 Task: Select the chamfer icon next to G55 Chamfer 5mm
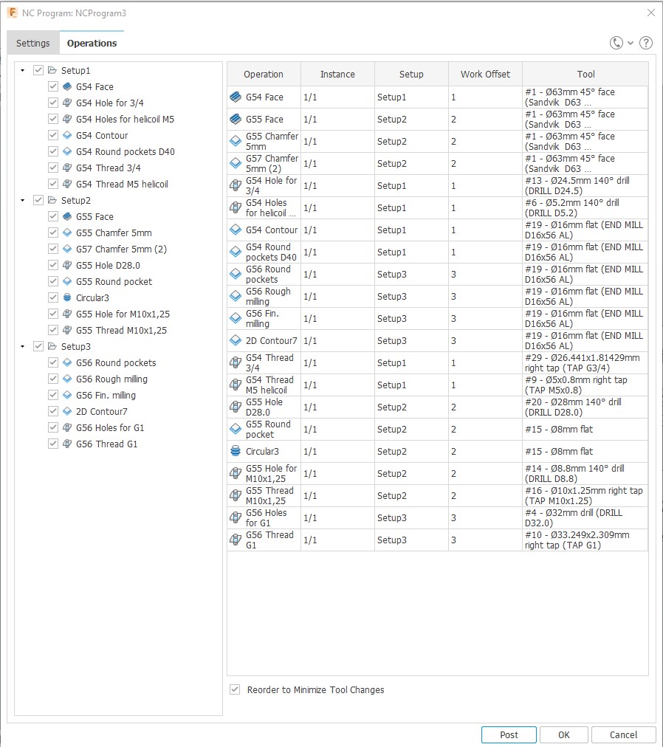tap(67, 233)
